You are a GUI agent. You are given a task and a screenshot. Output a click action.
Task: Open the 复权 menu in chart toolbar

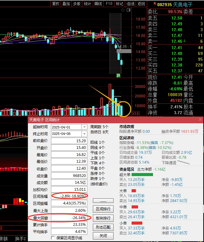pyautogui.click(x=56, y=4)
